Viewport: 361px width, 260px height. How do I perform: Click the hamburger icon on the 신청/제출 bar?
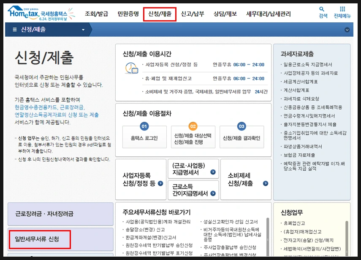click(14, 29)
